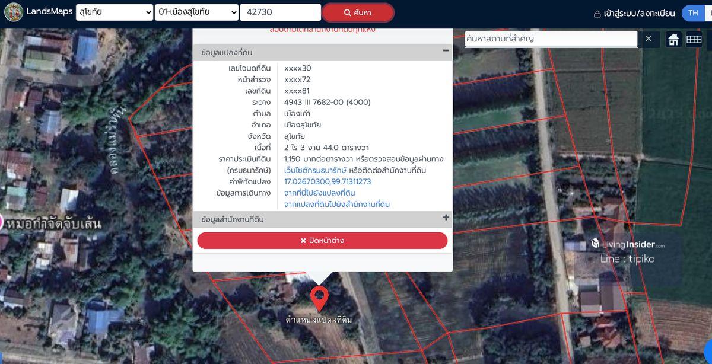Expand the ข้อมูลสำนักงานที่ดิน section with plus
712x364 pixels.
446,218
